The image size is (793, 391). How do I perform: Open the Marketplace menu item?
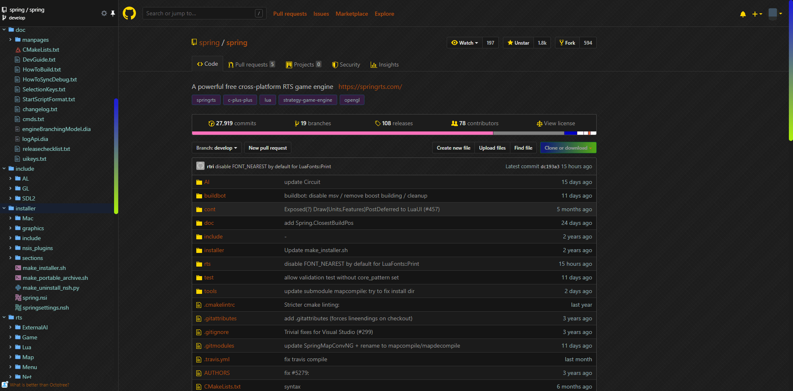tap(351, 14)
